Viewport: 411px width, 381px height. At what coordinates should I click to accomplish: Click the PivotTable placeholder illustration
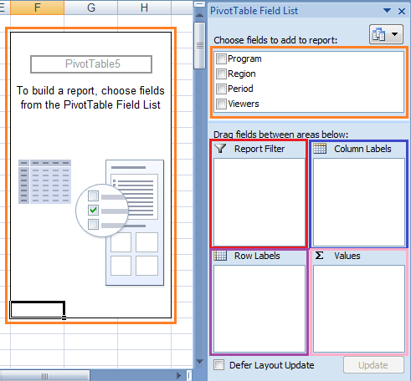[x=91, y=222]
